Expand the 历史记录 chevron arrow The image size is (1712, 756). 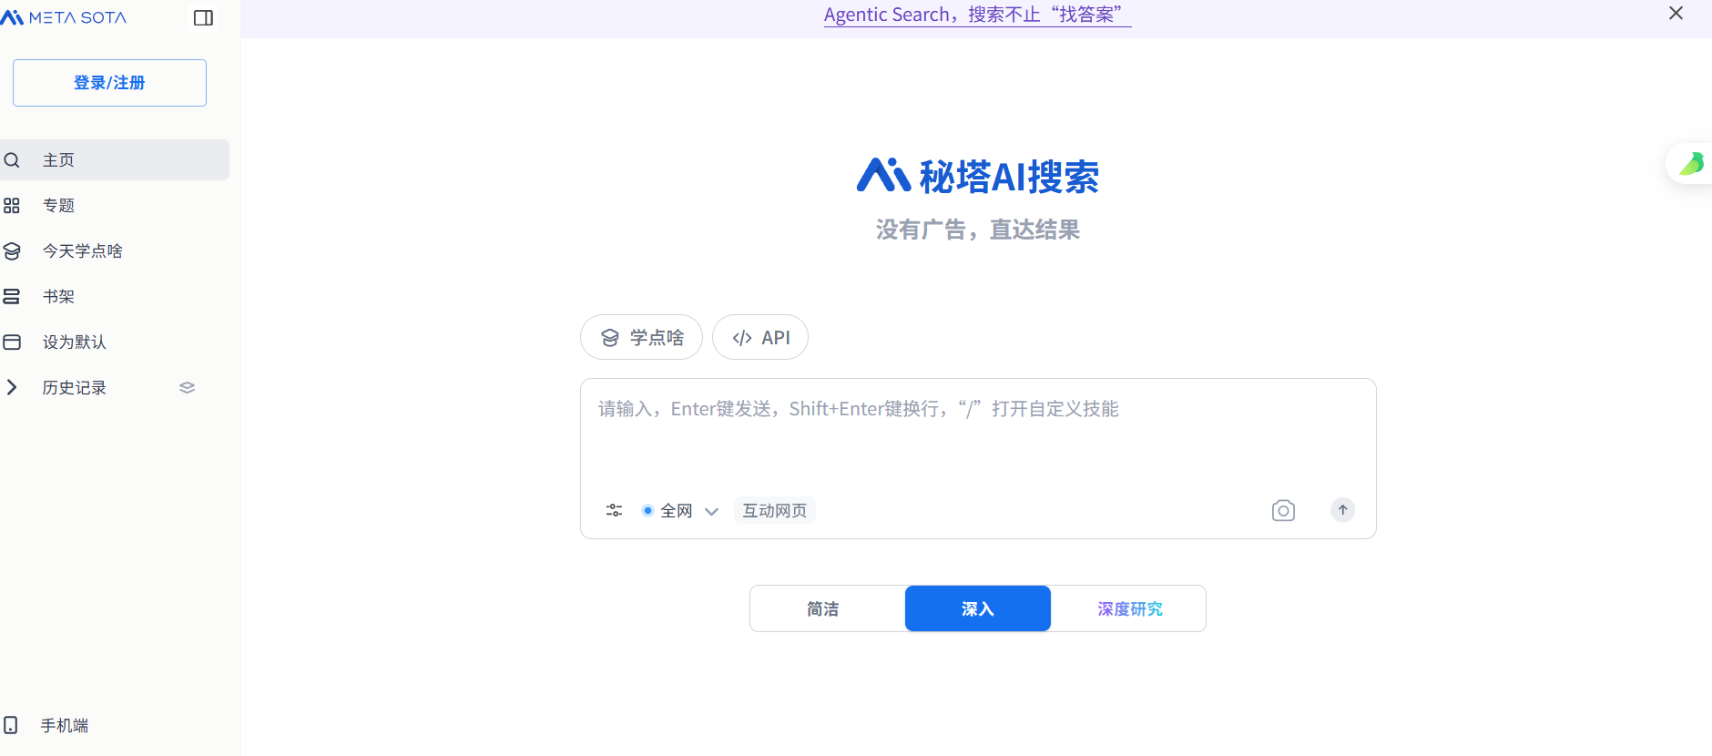[12, 387]
